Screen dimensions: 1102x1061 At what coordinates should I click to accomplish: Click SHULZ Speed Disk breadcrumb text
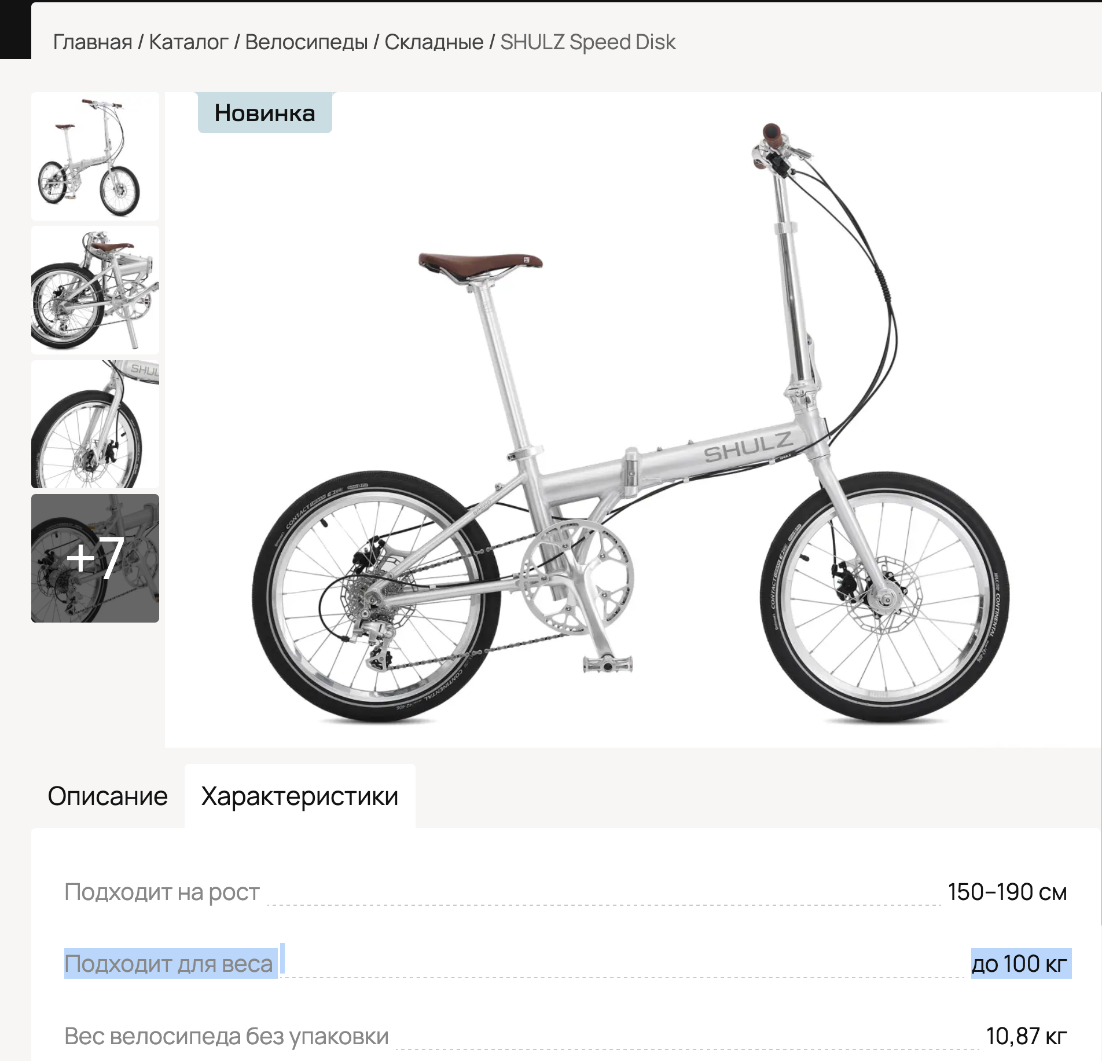pyautogui.click(x=588, y=42)
